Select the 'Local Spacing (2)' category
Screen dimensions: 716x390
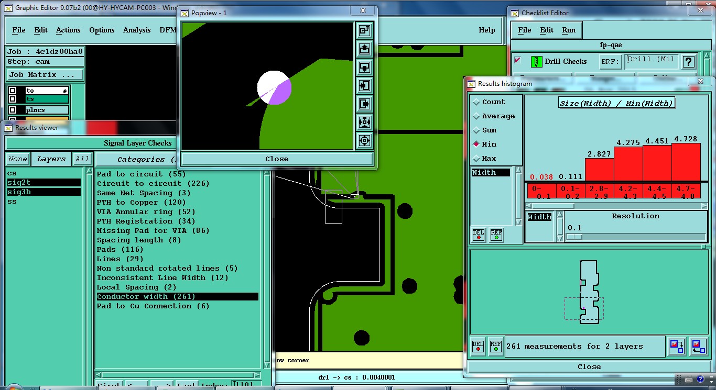(177, 287)
